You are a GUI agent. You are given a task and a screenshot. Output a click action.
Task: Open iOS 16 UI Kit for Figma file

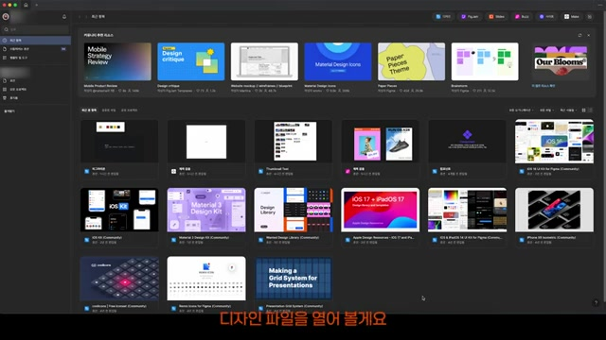coord(554,148)
